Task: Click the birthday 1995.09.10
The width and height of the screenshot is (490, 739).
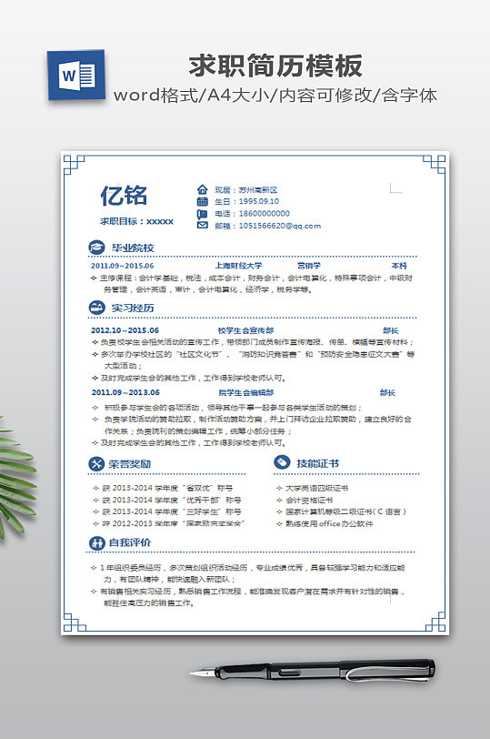Action: tap(259, 201)
